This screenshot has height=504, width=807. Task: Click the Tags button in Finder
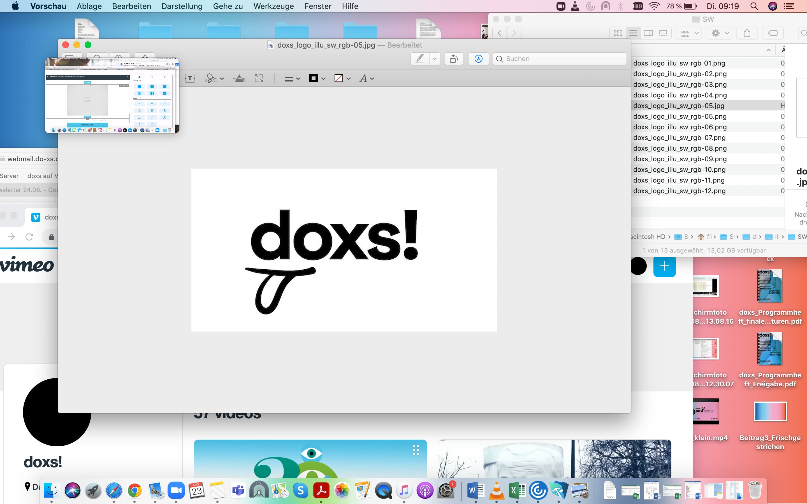pos(773,33)
